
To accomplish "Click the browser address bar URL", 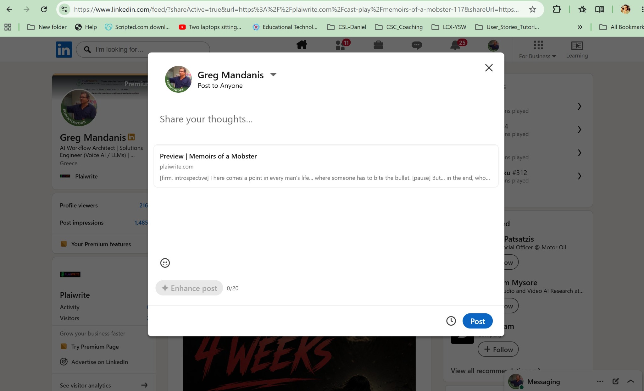I will coord(296,9).
